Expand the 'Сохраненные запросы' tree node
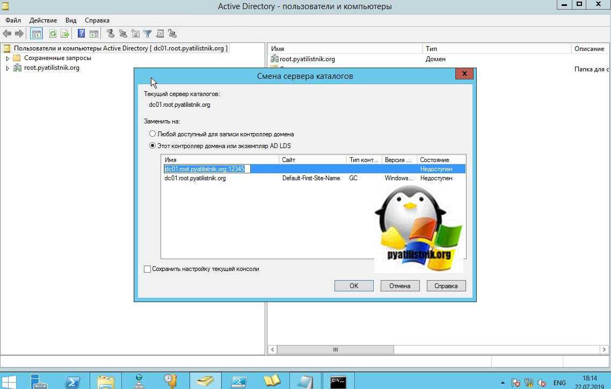 pyautogui.click(x=8, y=58)
